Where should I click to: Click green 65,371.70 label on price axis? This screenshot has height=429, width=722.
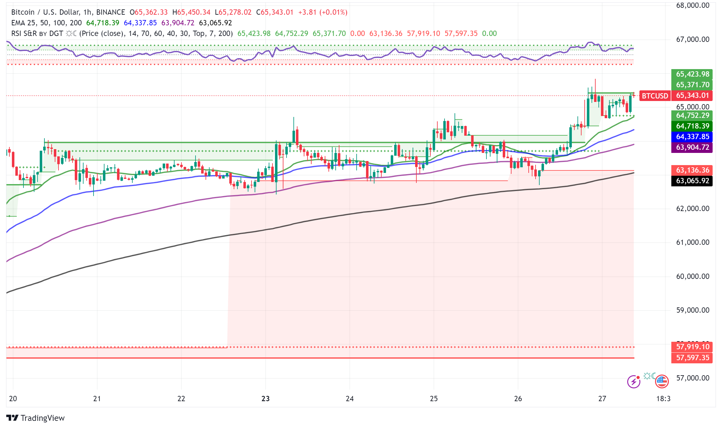click(x=692, y=85)
